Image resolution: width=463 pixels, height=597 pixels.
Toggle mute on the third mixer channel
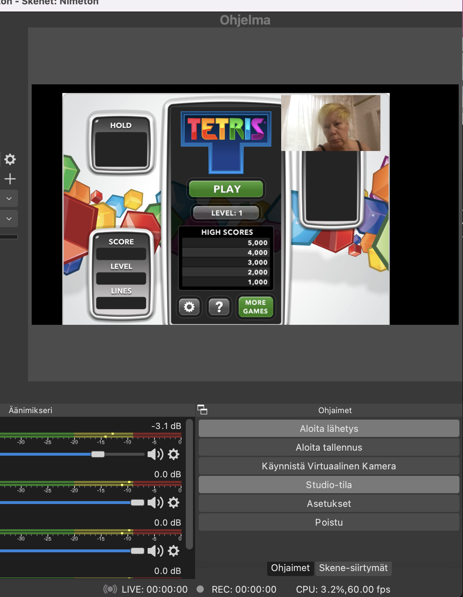(155, 551)
